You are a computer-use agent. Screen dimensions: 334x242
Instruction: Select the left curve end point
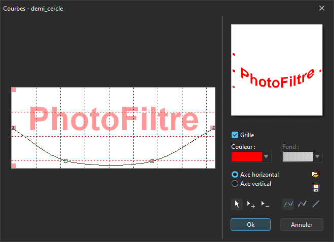(x=13, y=128)
